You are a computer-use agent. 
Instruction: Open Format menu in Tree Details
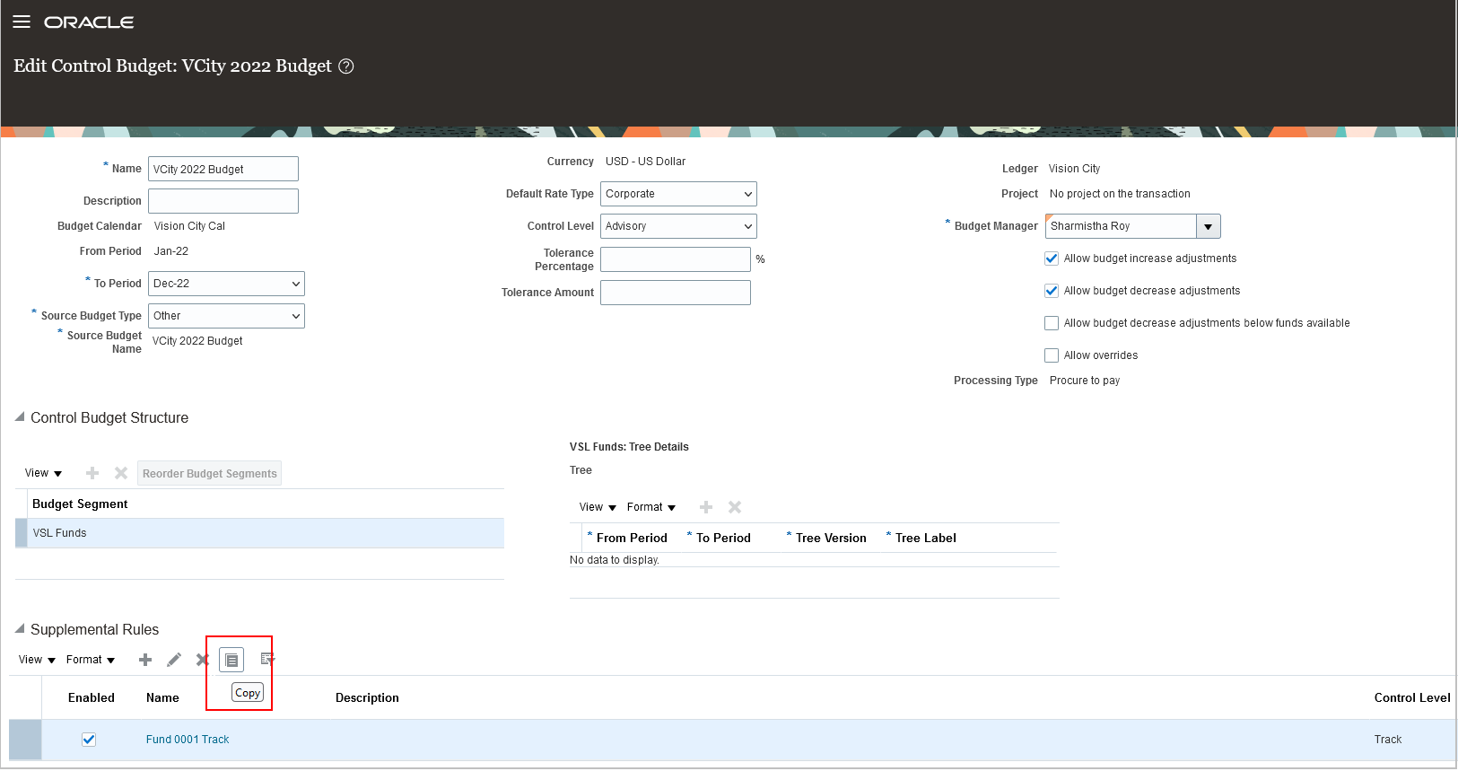[651, 507]
